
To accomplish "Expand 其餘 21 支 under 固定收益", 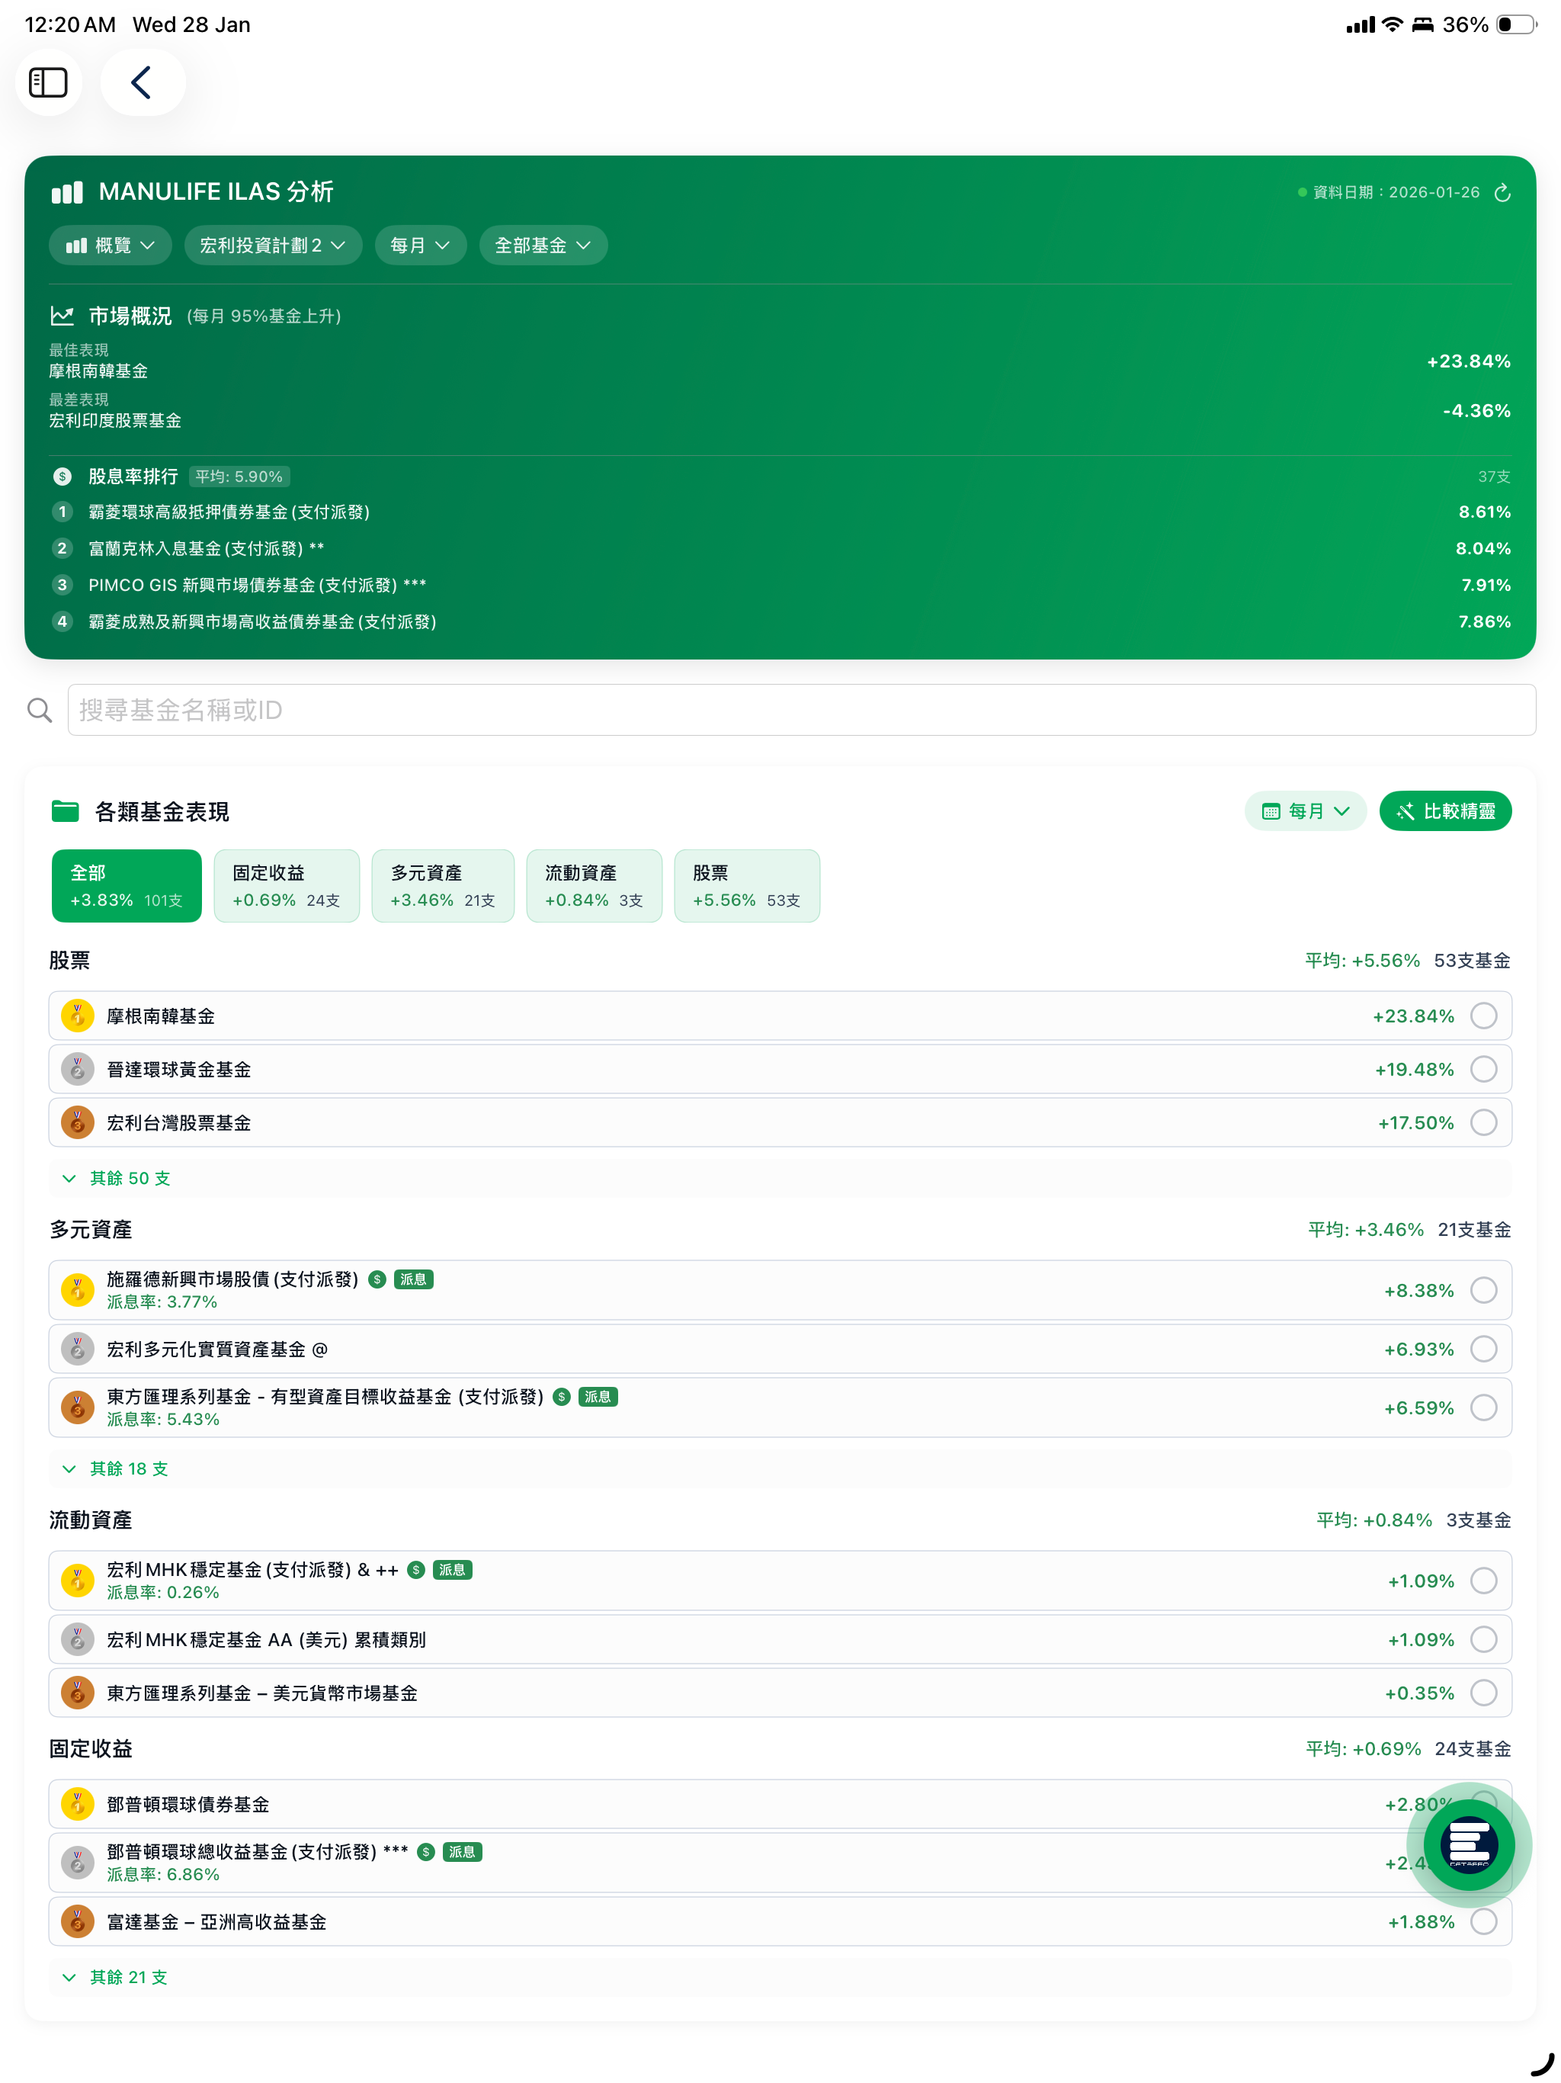I will click(780, 1978).
